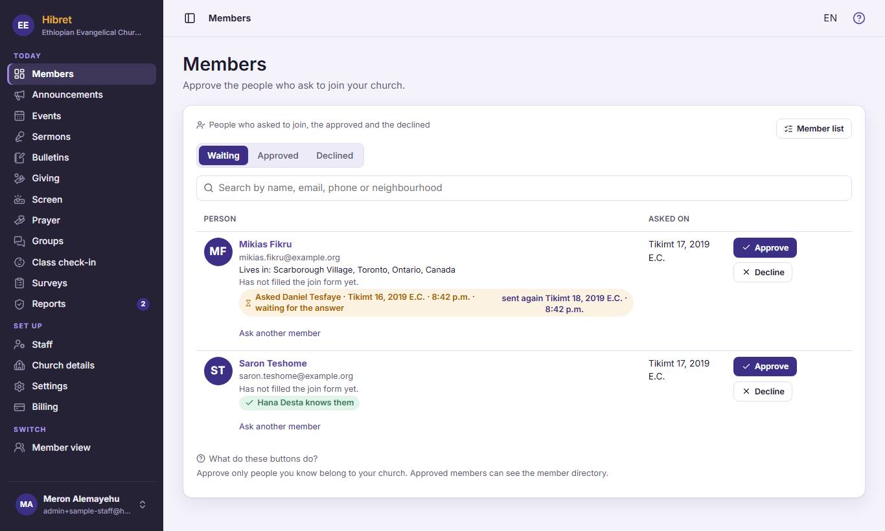885x531 pixels.
Task: Click mikias.fikru@example.org email text
Action: tap(290, 257)
